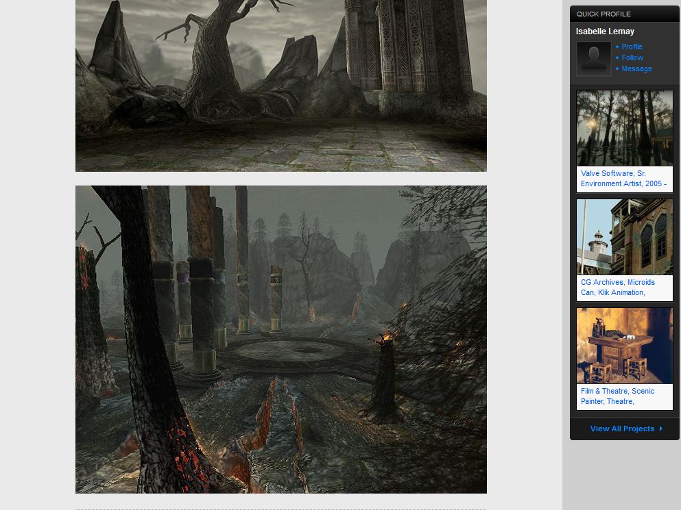681x510 pixels.
Task: Open Isabelle Lemay's Profile link
Action: [632, 47]
